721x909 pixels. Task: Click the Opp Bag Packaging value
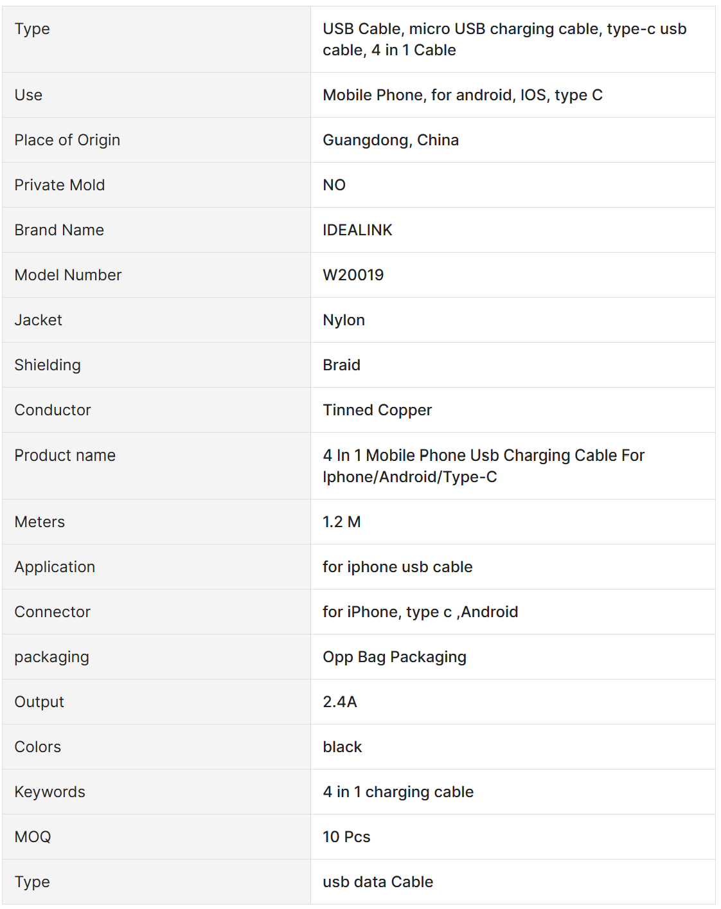(395, 657)
